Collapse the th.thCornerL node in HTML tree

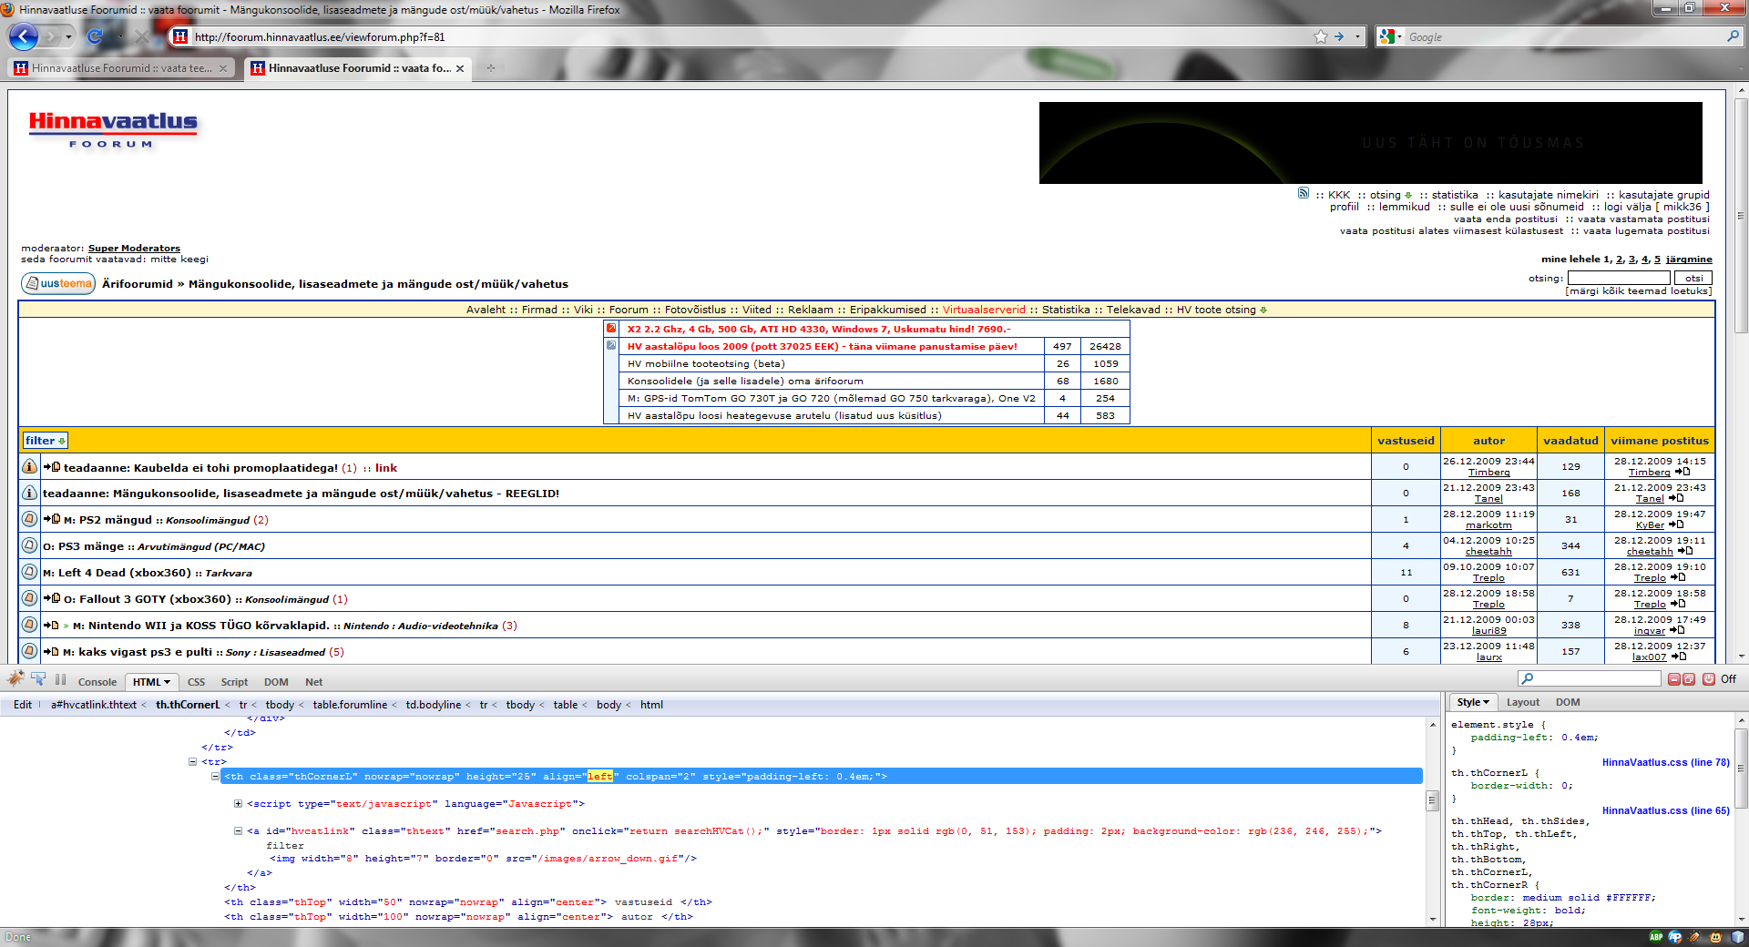[x=215, y=777]
